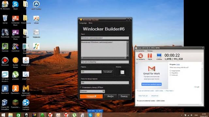
Task: Select the Repetitive radio option
Action: [170, 73]
